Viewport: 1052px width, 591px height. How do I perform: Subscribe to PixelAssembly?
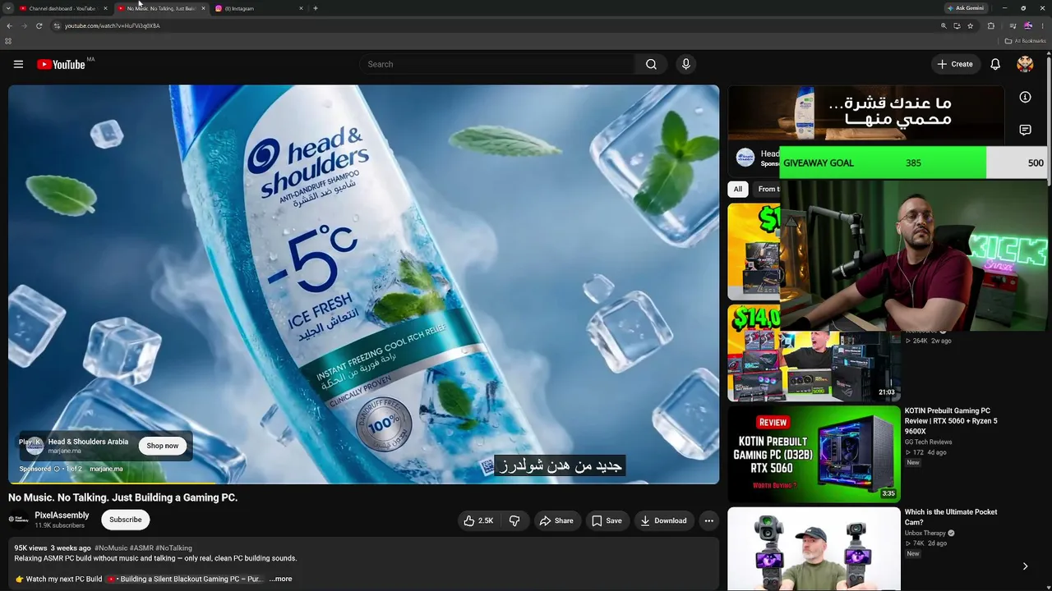click(x=125, y=520)
